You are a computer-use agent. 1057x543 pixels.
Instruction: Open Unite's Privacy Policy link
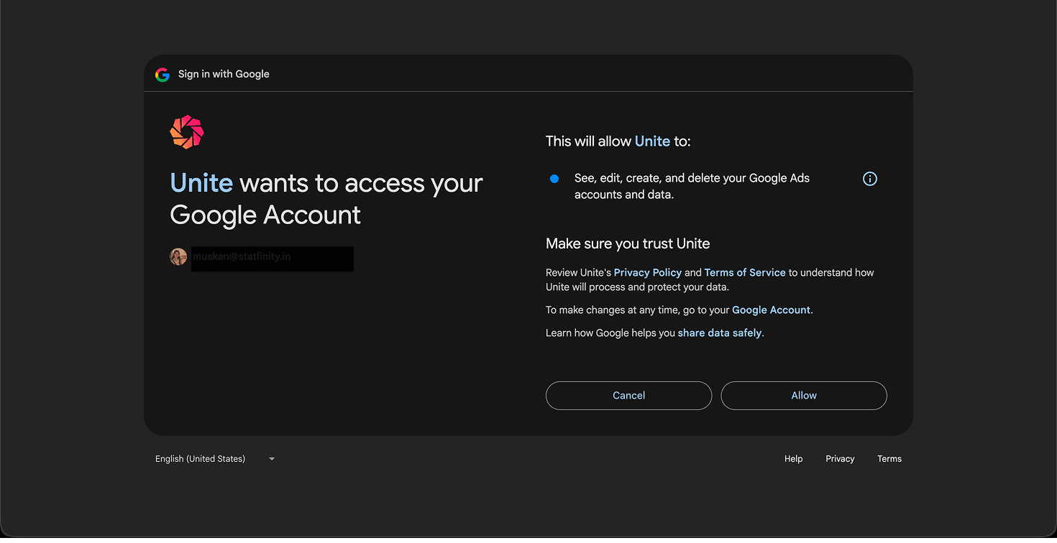point(648,273)
